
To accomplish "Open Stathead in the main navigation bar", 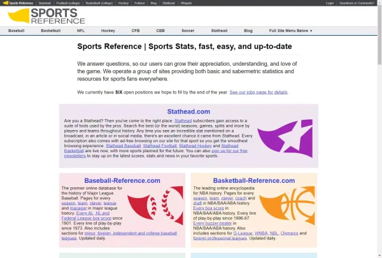I will click(219, 31).
